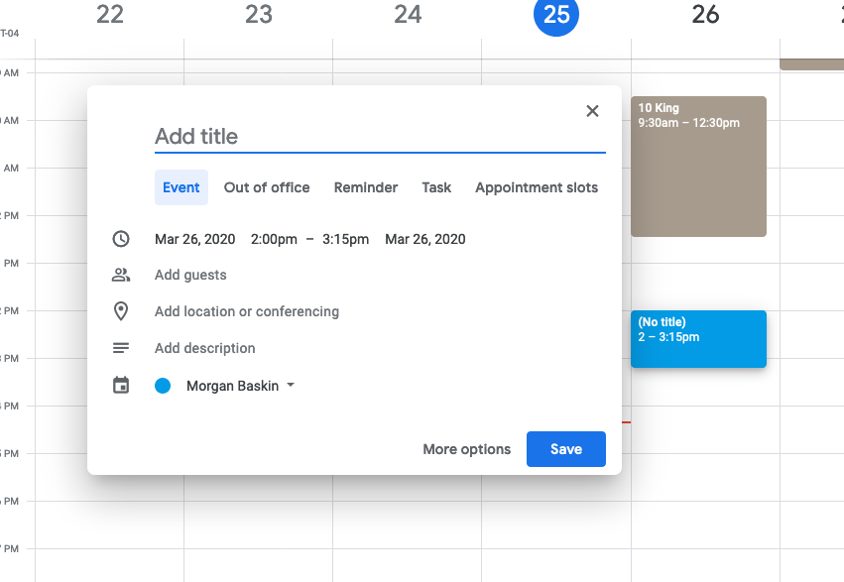Change the end date Mar 26, 2020

pyautogui.click(x=425, y=239)
